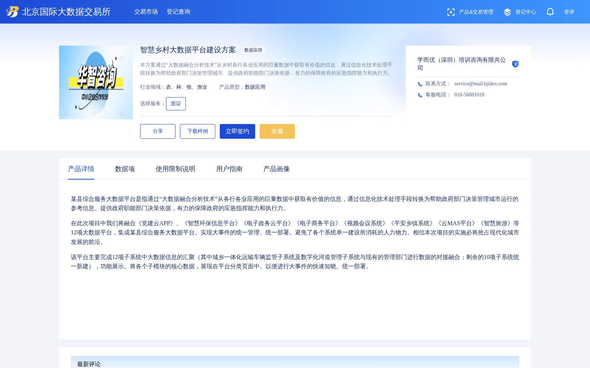Open the 用户指南 tab

(x=229, y=169)
